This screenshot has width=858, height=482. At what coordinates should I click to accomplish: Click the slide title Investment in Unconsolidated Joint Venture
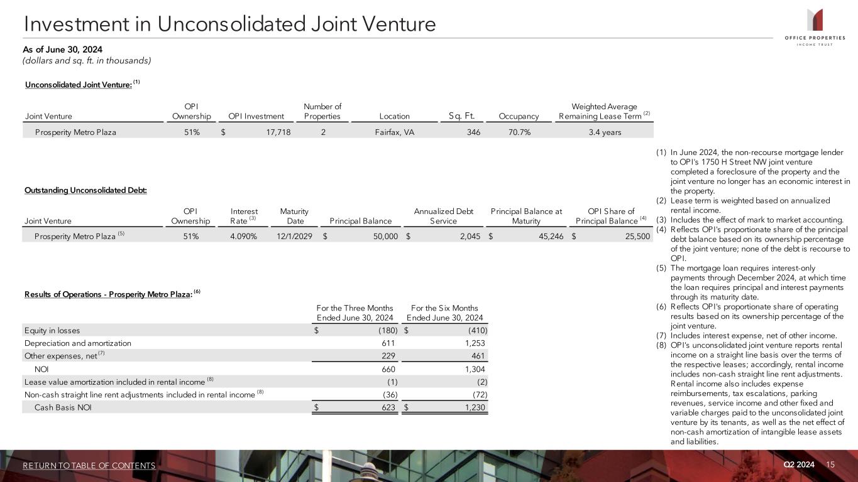(229, 24)
